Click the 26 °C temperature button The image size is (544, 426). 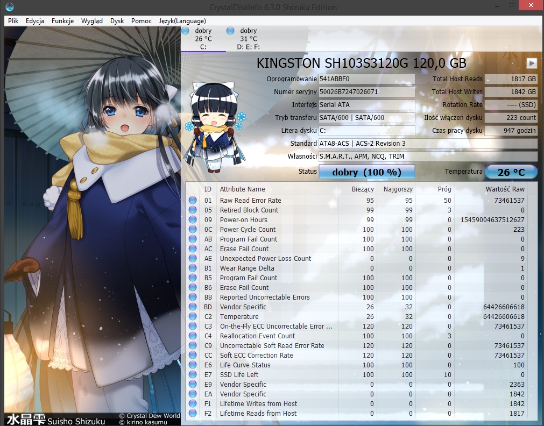[x=511, y=172]
